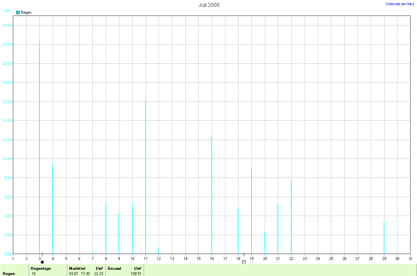This screenshot has width=417, height=276.
Task: Click the rain bar on day 29
Action: click(x=384, y=238)
